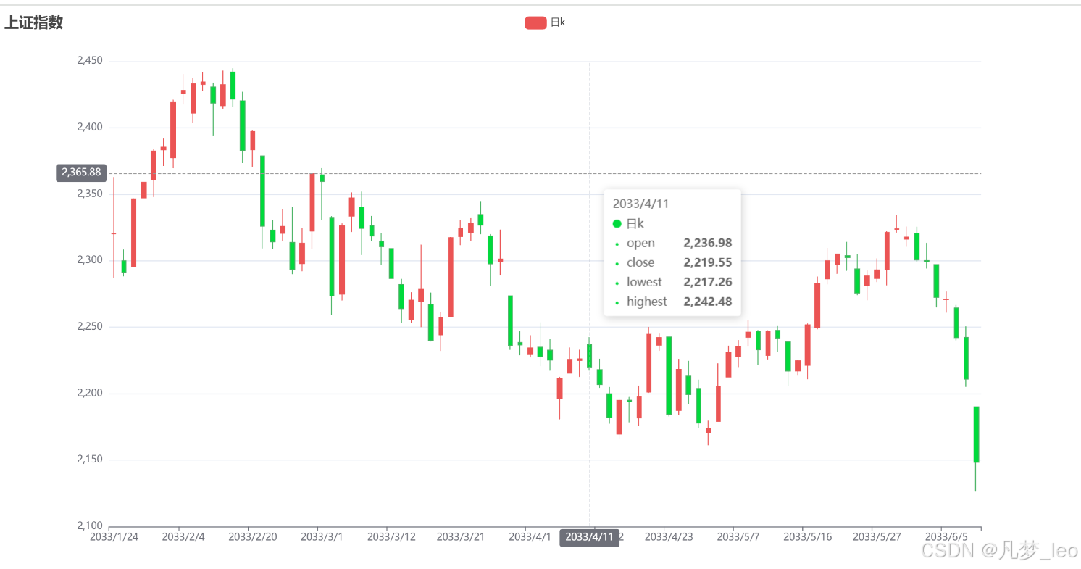The height and width of the screenshot is (569, 1081).
Task: Click the 日k legend label
Action: pos(558,22)
